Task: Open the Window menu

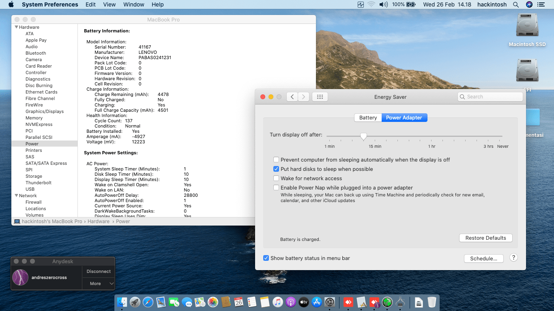Action: [x=134, y=4]
